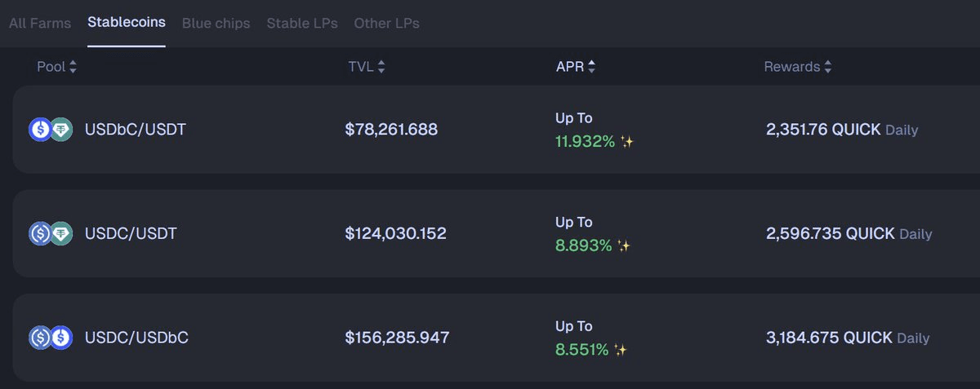
Task: Click USDC/USDT pool token pair icon
Action: click(51, 233)
